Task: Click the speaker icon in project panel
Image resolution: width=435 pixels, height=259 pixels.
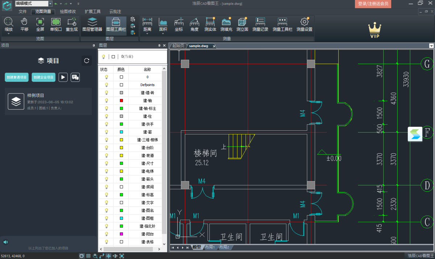Action: coord(6,242)
